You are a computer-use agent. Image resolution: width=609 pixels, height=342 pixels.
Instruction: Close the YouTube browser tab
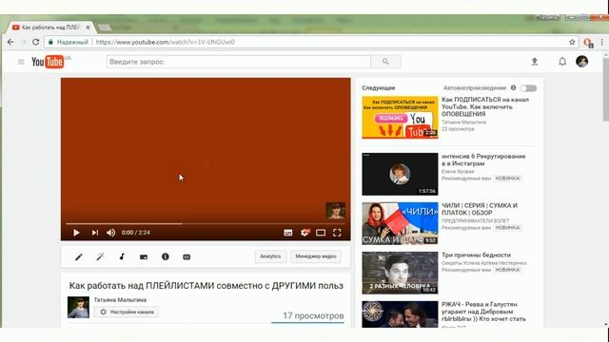pyautogui.click(x=88, y=28)
